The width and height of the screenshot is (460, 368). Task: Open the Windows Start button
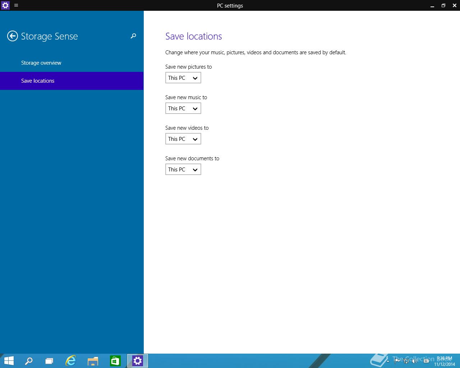pyautogui.click(x=9, y=361)
